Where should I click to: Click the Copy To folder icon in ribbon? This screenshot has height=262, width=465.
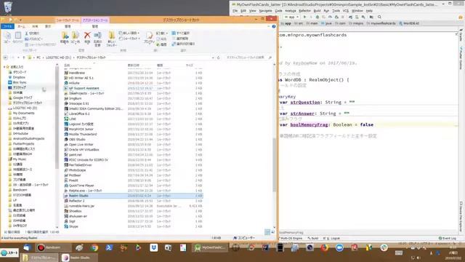click(x=75, y=36)
